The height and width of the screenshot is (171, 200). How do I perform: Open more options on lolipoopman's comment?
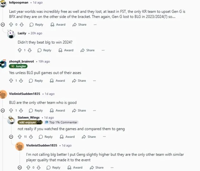pyautogui.click(x=95, y=25)
